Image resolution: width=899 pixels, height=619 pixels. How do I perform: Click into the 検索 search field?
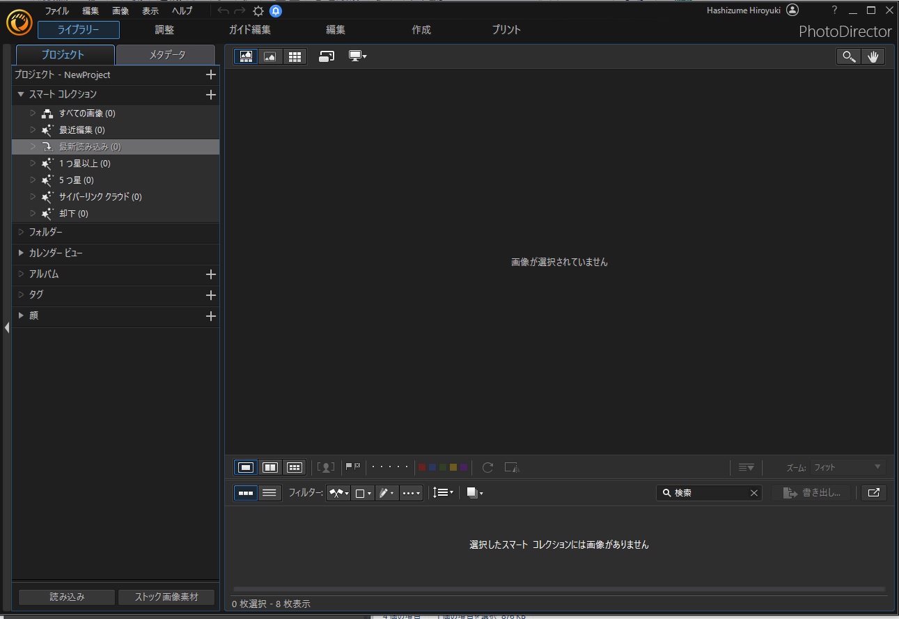pos(709,493)
